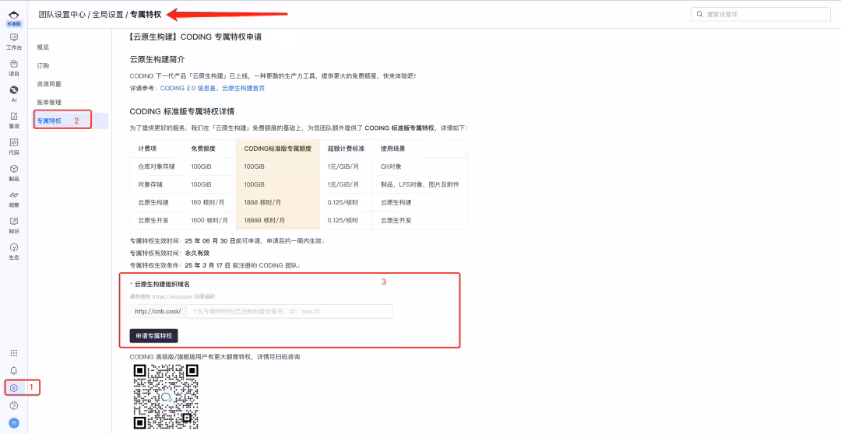Click the 18888 核时/月 cell
The height and width of the screenshot is (434, 841).
[x=265, y=220]
